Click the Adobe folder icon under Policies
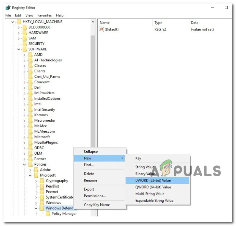This screenshot has height=226, width=236. pos(36,170)
